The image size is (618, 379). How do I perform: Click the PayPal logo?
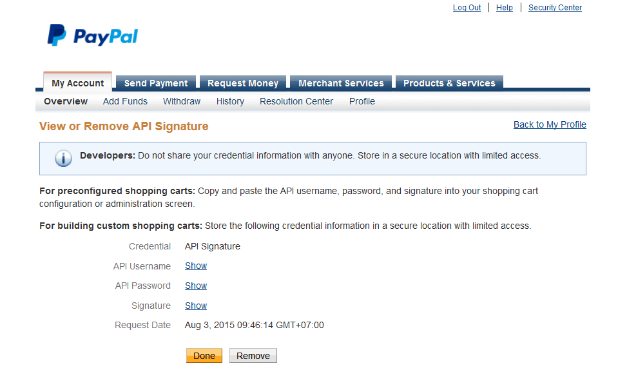tap(93, 35)
